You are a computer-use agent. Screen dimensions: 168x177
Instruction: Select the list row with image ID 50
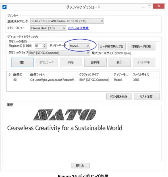tap(83, 80)
